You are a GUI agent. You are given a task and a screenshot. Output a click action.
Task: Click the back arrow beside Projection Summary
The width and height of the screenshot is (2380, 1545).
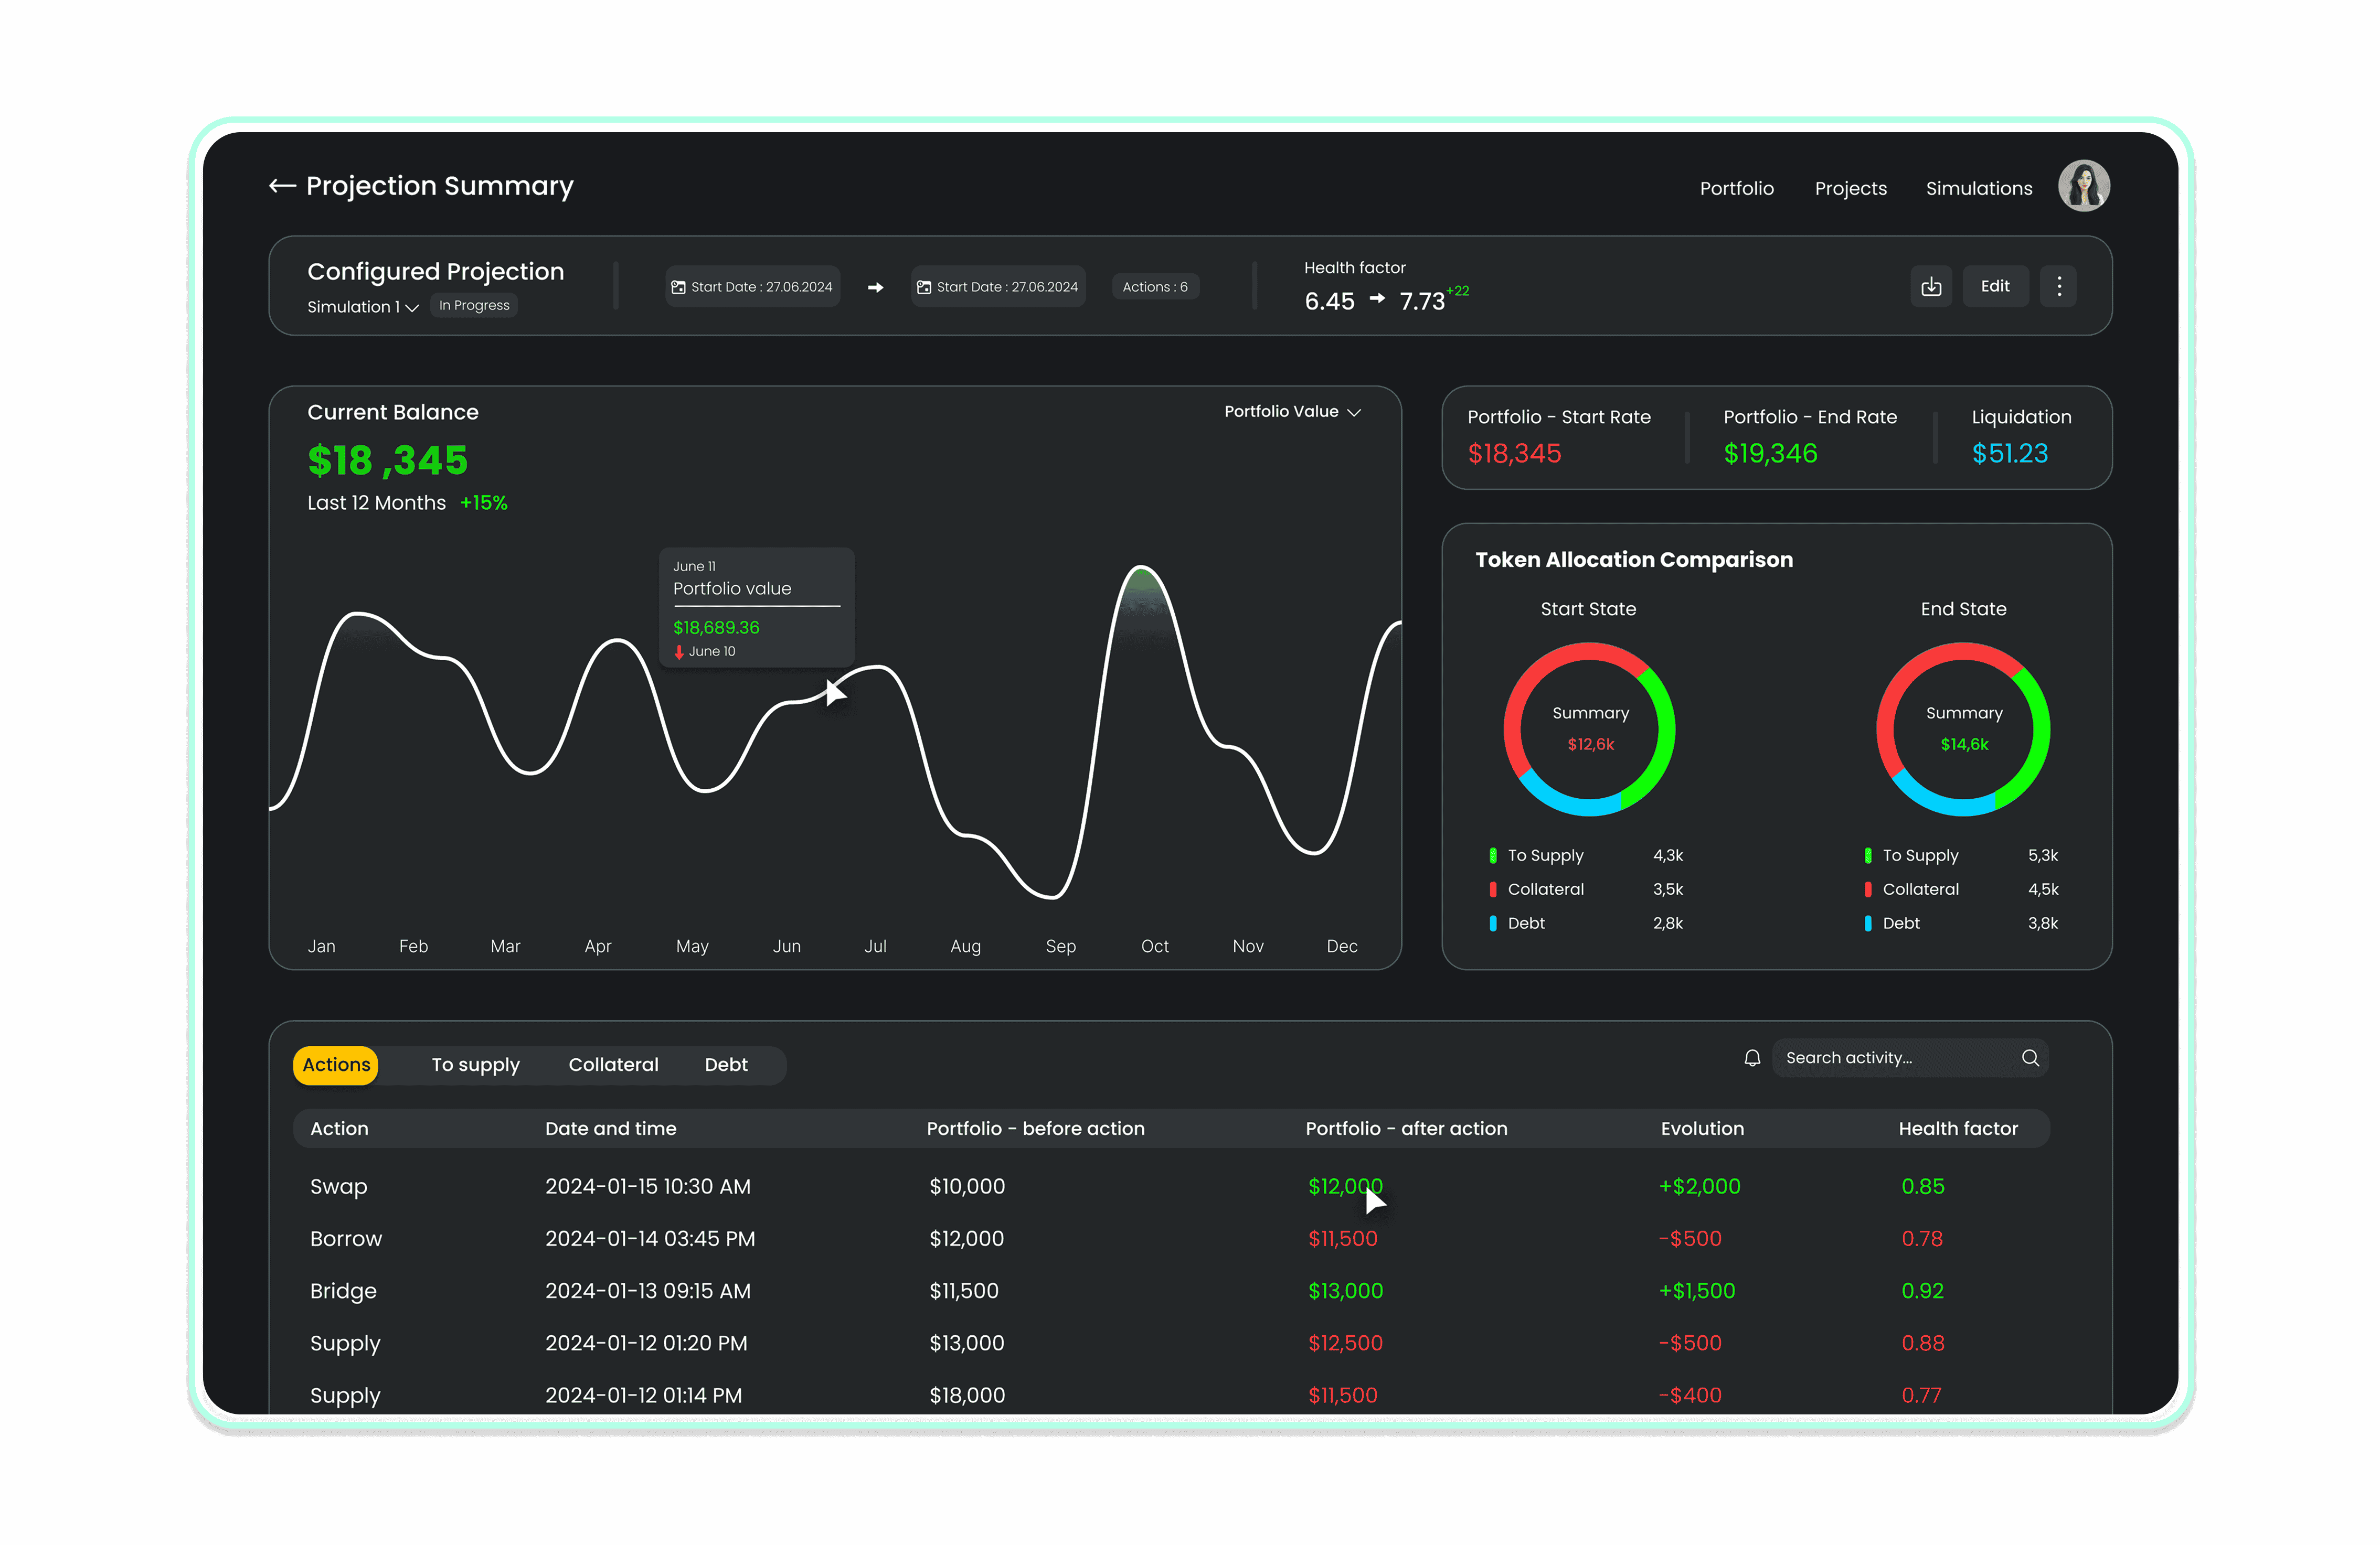[283, 186]
